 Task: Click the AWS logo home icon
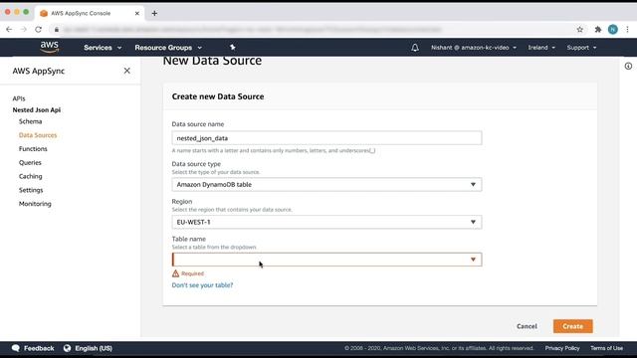click(x=50, y=47)
